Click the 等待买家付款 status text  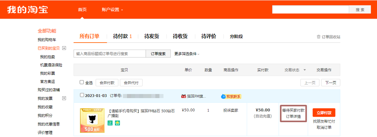[x=293, y=110]
